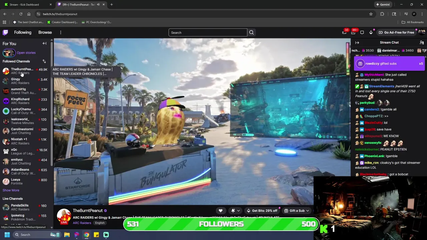
Task: Open File Explorer from the taskbar
Action: coord(67,235)
